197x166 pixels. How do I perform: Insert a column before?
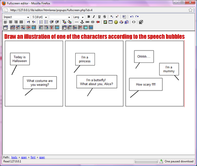pyautogui.click(x=41, y=27)
